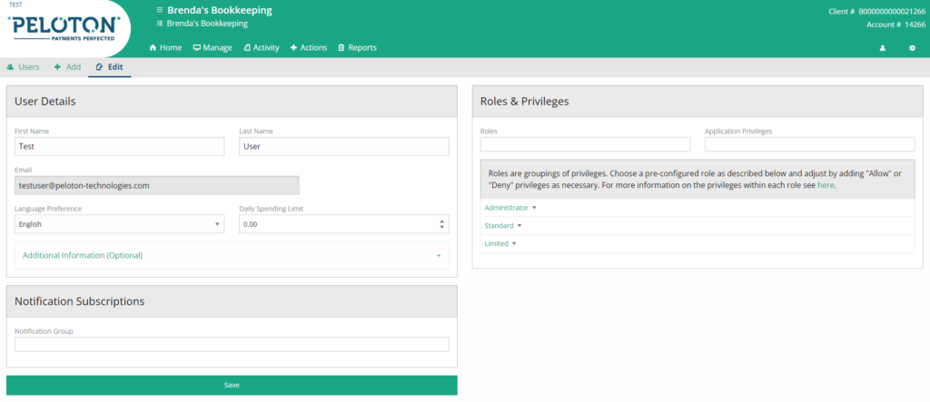The height and width of the screenshot is (402, 930).
Task: Click the user profile icon
Action: (882, 48)
